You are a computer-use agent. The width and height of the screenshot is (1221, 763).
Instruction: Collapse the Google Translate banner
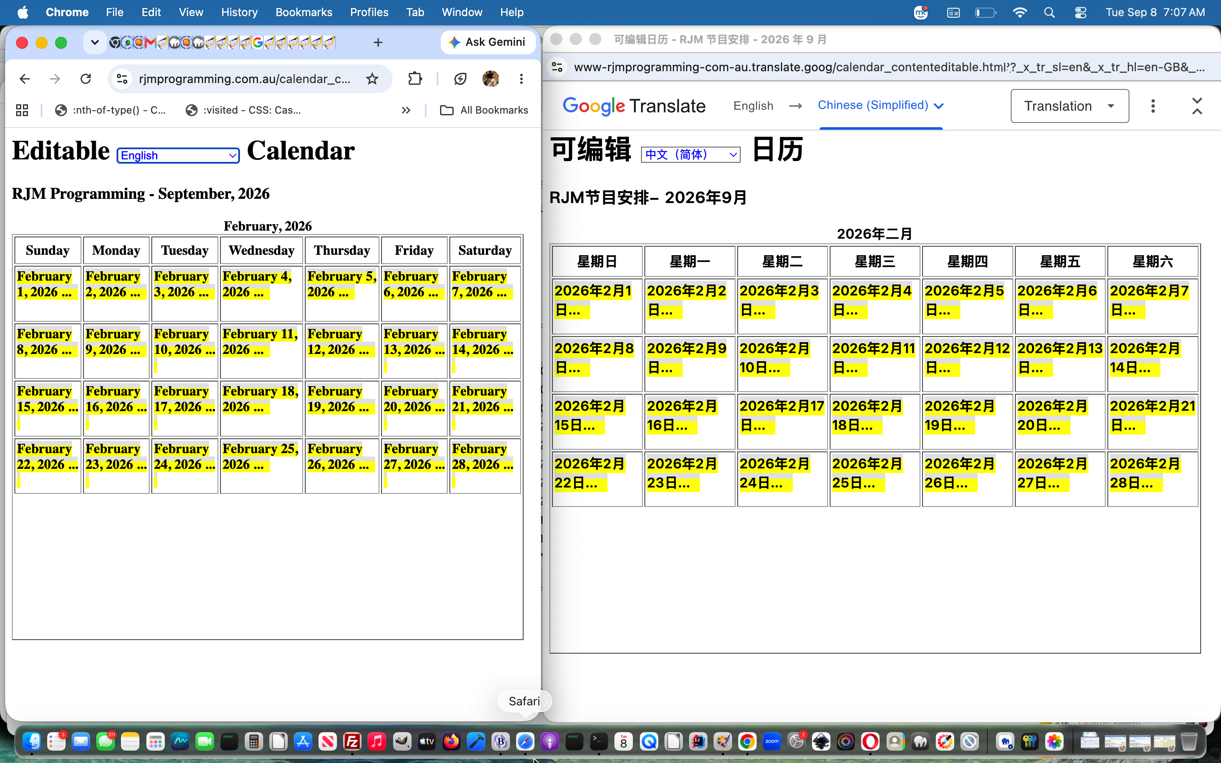point(1197,106)
